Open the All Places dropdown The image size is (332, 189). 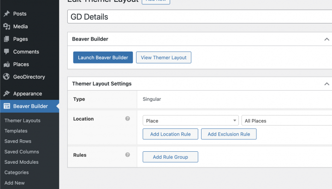point(286,120)
